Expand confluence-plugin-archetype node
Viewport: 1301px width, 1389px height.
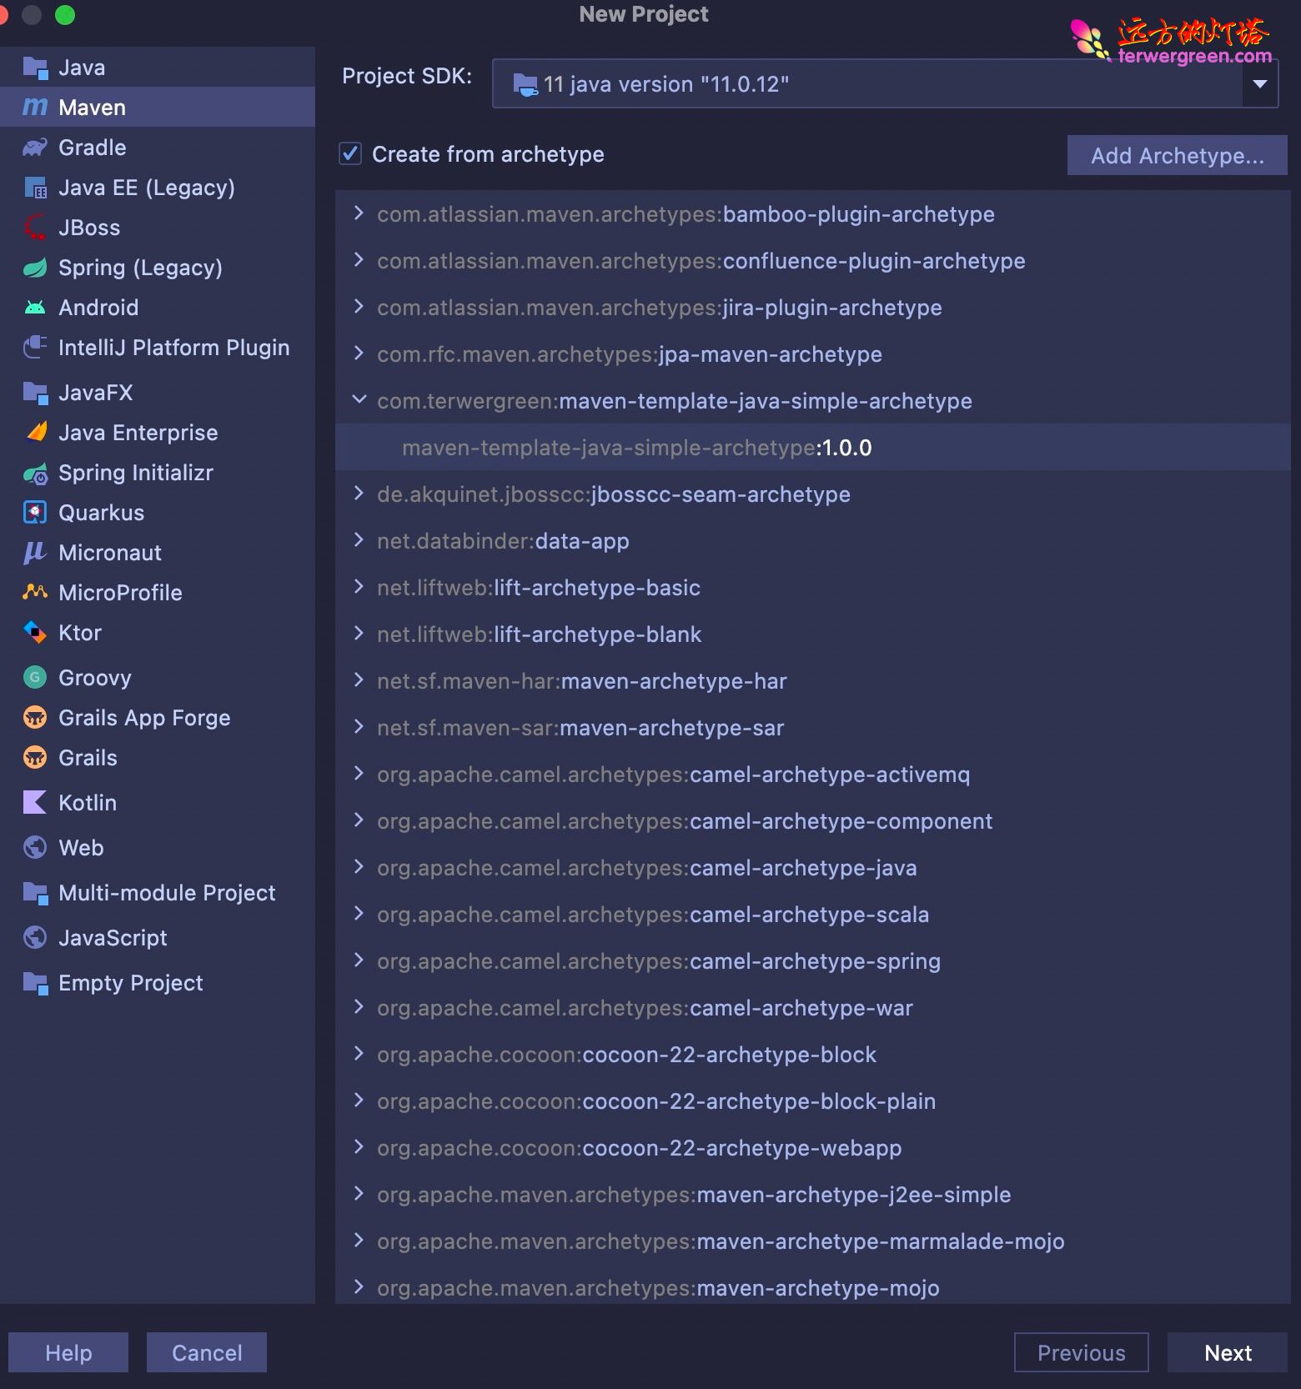[359, 260]
